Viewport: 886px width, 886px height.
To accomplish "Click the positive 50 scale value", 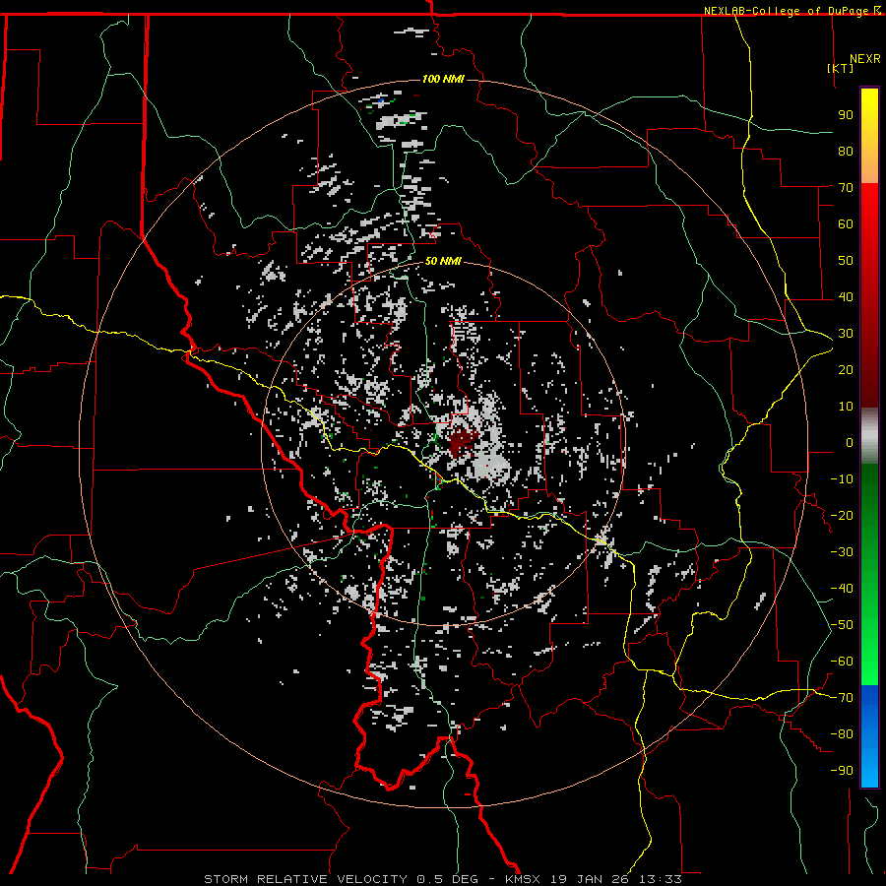I will coord(846,261).
